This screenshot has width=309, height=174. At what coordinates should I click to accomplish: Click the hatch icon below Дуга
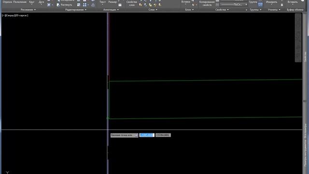click(49, 5)
